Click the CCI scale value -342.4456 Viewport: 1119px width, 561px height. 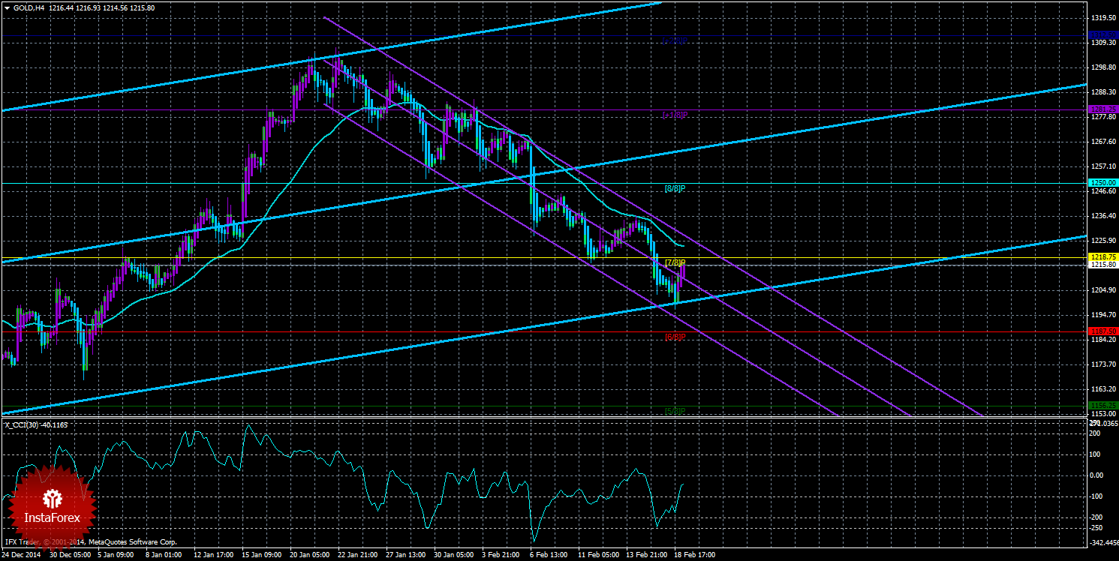click(1103, 541)
